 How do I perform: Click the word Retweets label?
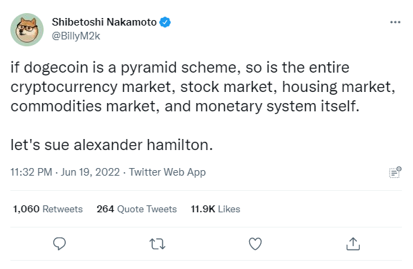tap(63, 209)
